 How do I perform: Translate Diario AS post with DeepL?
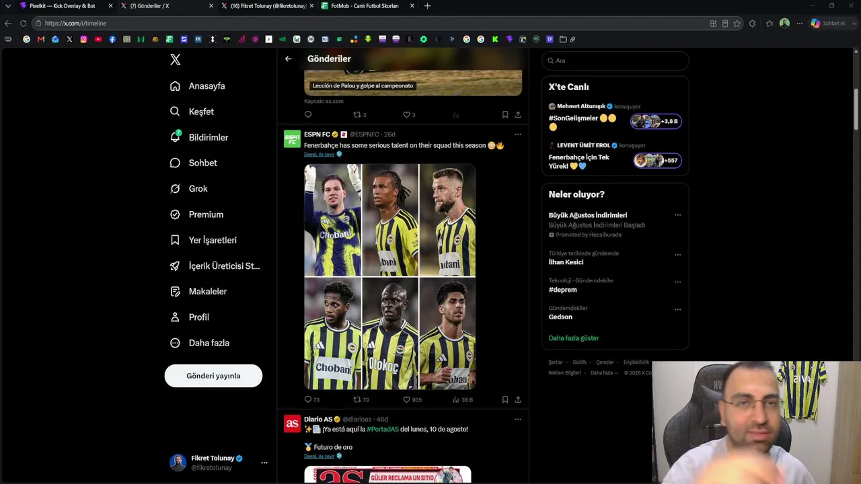[319, 456]
